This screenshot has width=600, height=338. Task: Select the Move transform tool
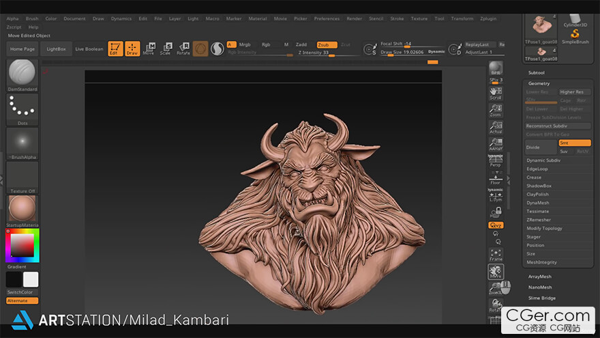pos(149,48)
